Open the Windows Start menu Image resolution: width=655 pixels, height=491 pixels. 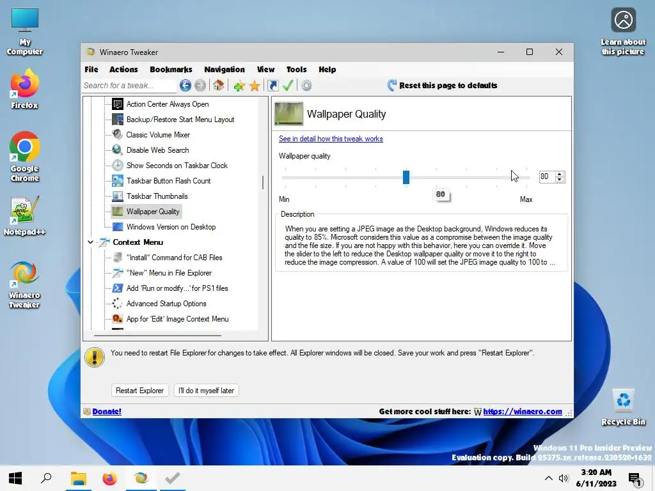15,478
